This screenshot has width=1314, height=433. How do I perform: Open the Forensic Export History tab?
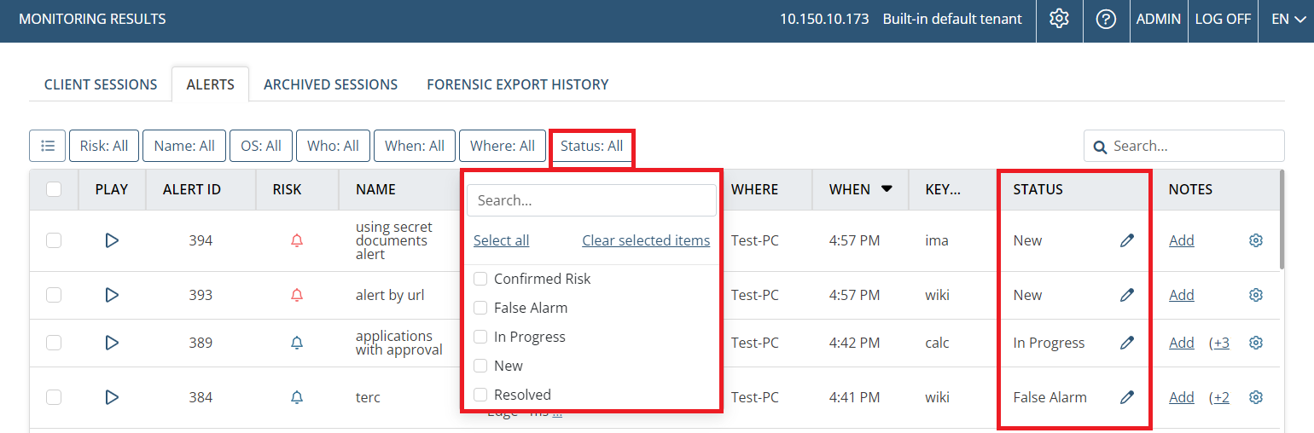[x=517, y=84]
